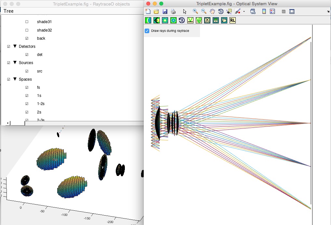Enable the shade31 checkbox

[x=27, y=22]
